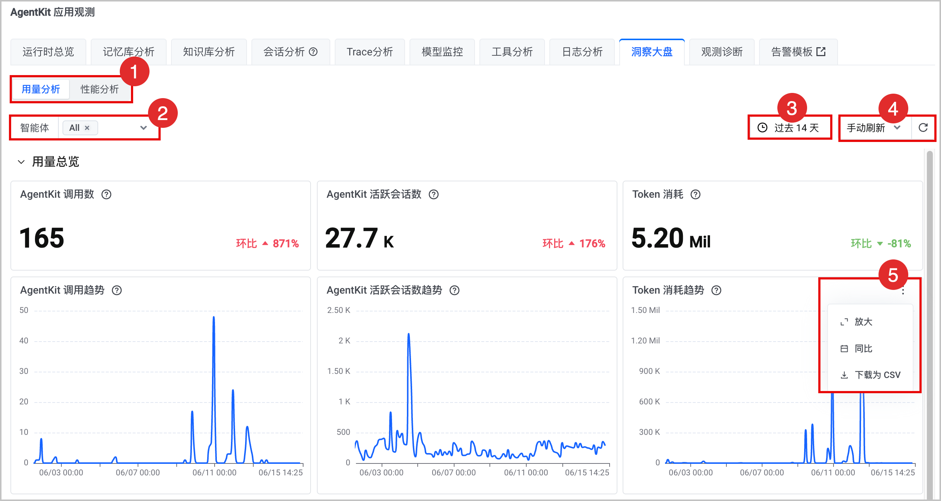941x501 pixels.
Task: Choose 下载为 CSV from the menu
Action: coord(870,375)
